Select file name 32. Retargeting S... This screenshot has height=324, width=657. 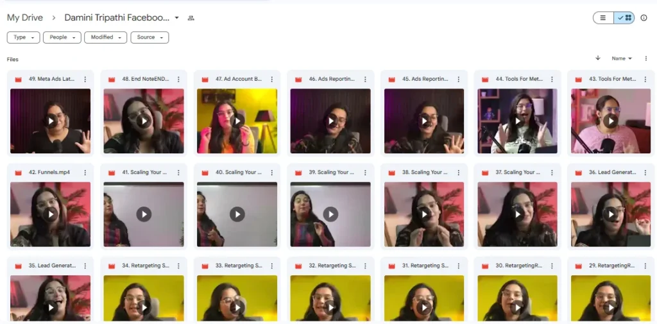click(x=332, y=266)
